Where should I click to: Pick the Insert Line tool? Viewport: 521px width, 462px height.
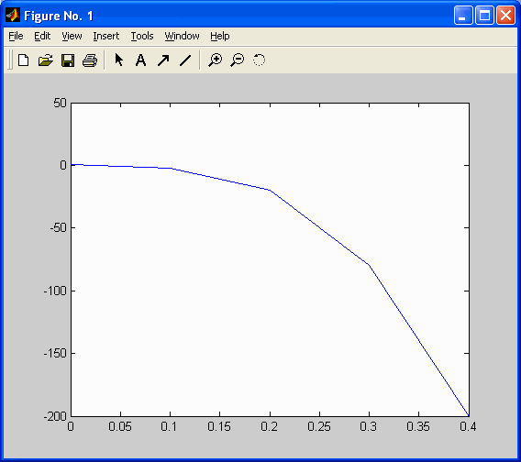(x=185, y=60)
